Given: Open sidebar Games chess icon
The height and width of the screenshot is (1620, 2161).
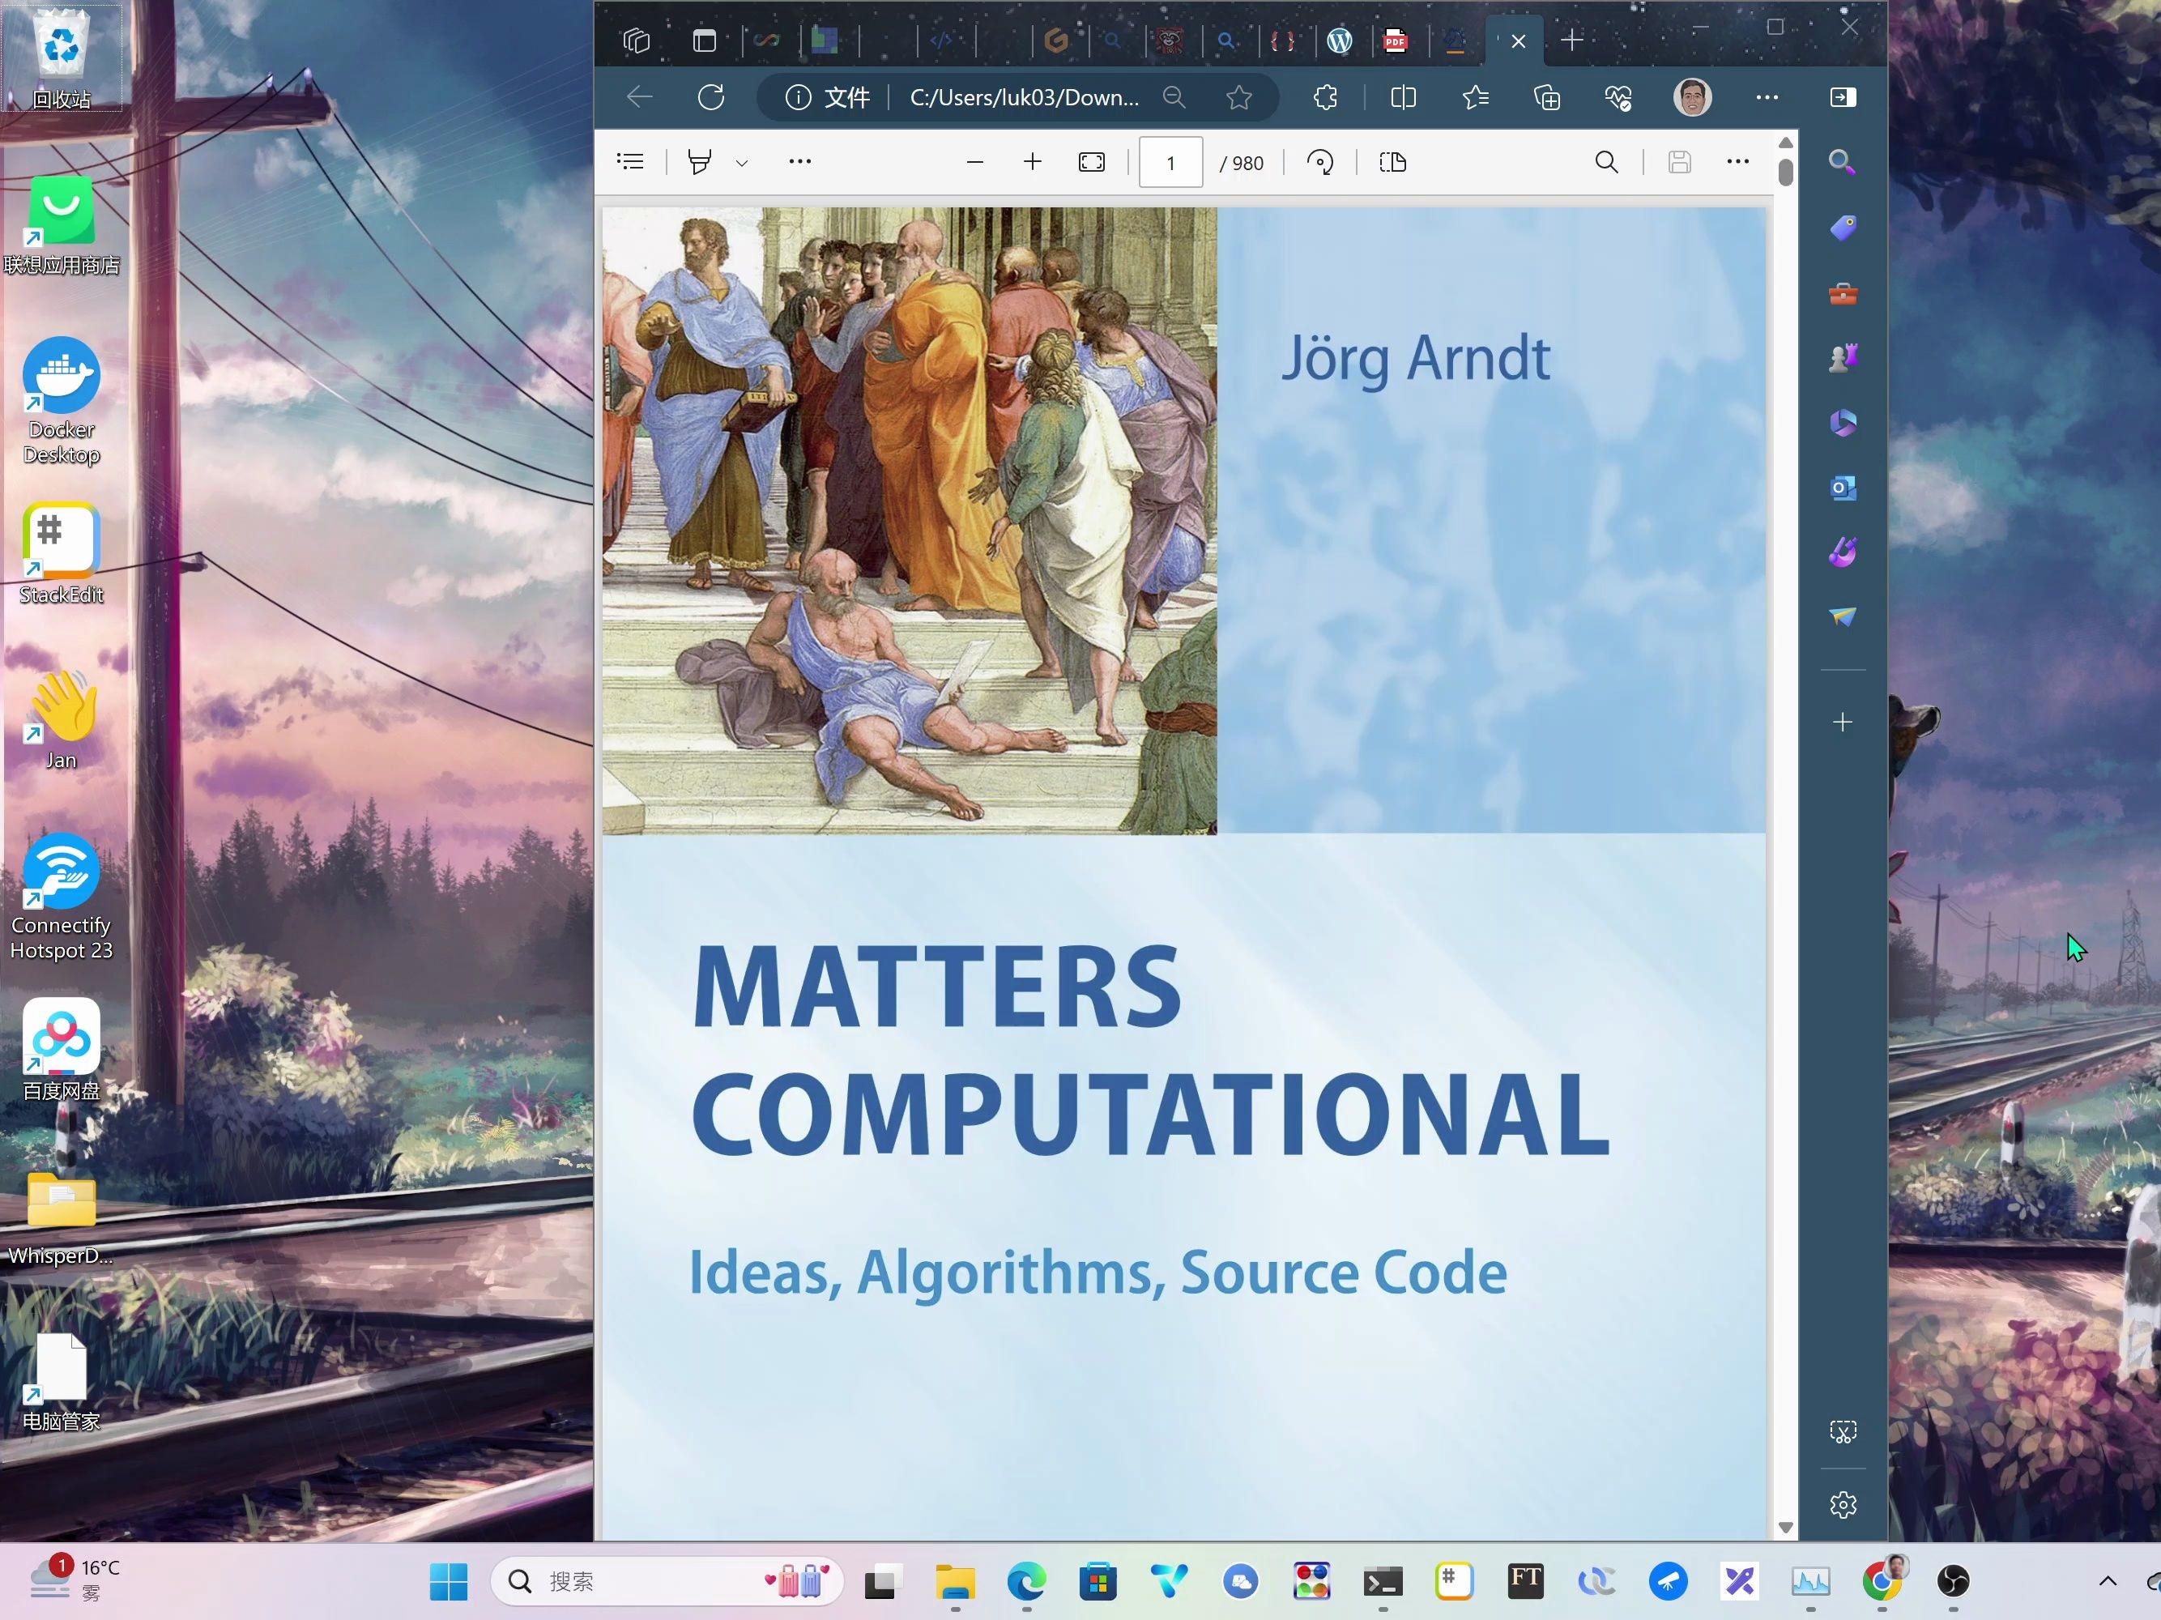Looking at the screenshot, I should pyautogui.click(x=1843, y=357).
